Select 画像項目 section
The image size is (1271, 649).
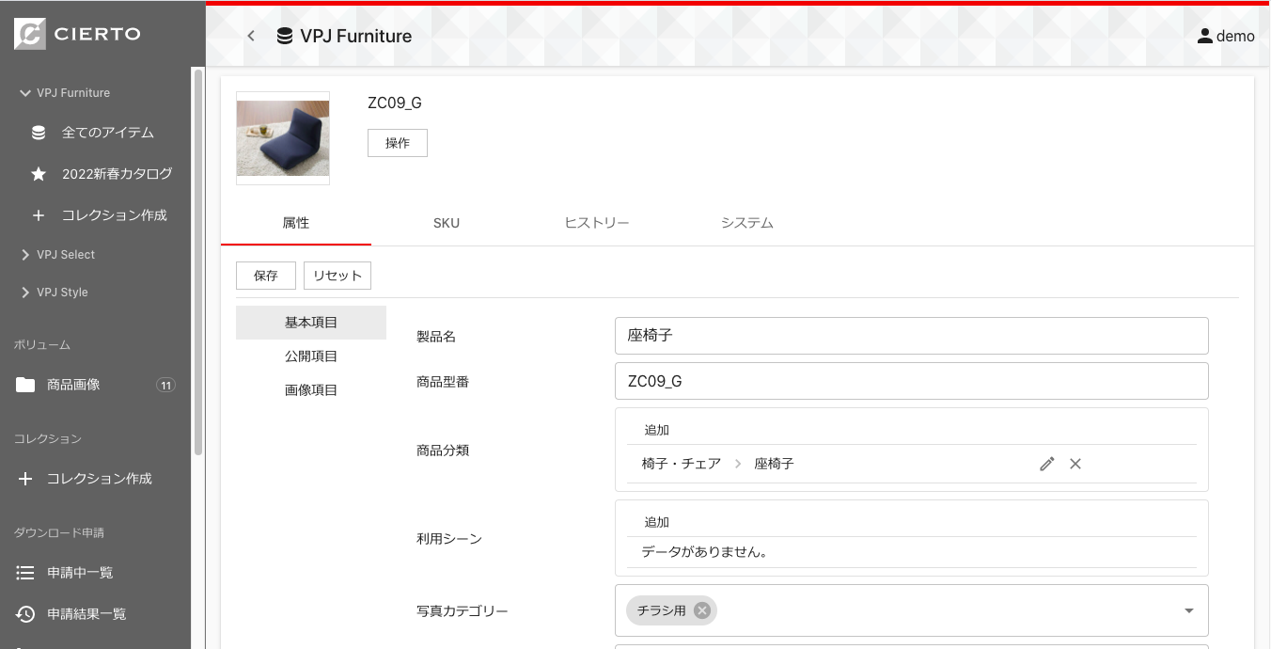click(311, 390)
